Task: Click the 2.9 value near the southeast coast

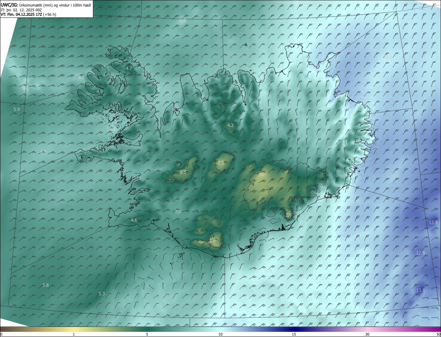Action: (x=288, y=215)
